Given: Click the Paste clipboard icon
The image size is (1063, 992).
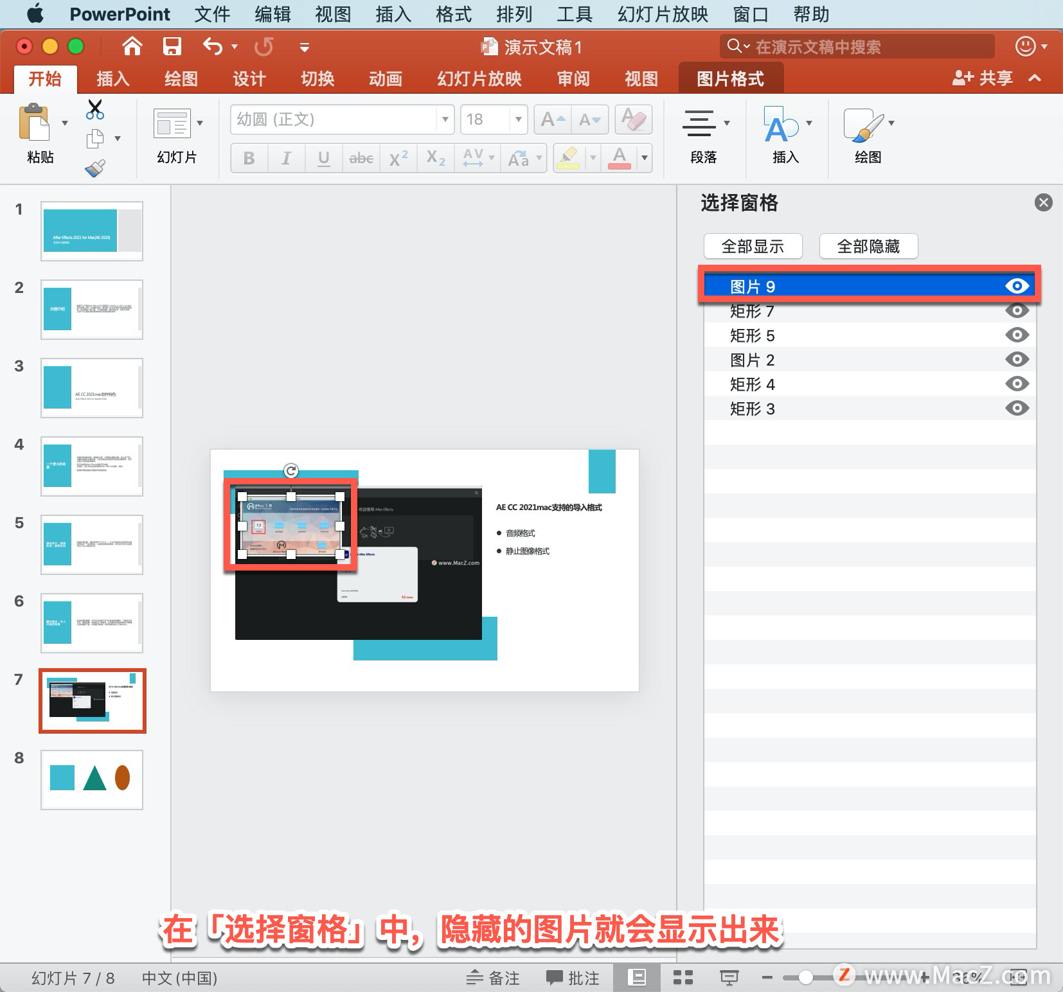Looking at the screenshot, I should (35, 123).
